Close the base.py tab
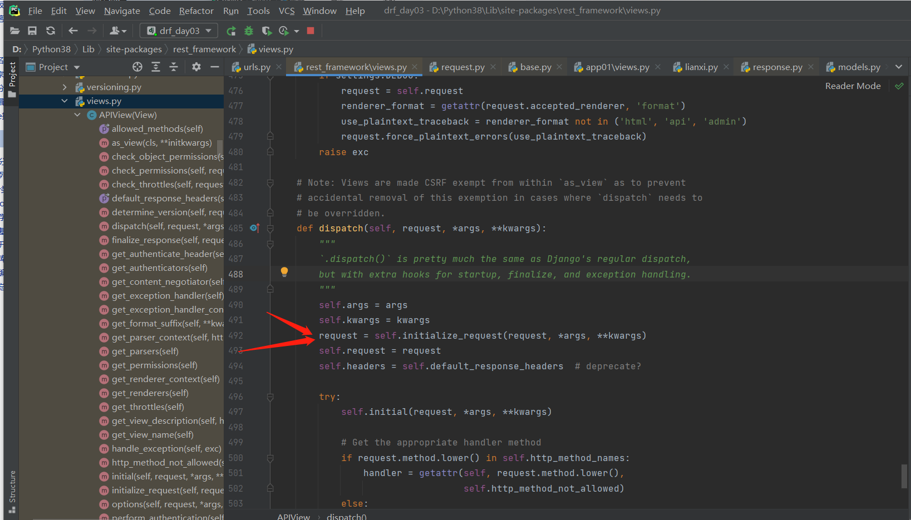Viewport: 911px width, 520px height. (559, 67)
